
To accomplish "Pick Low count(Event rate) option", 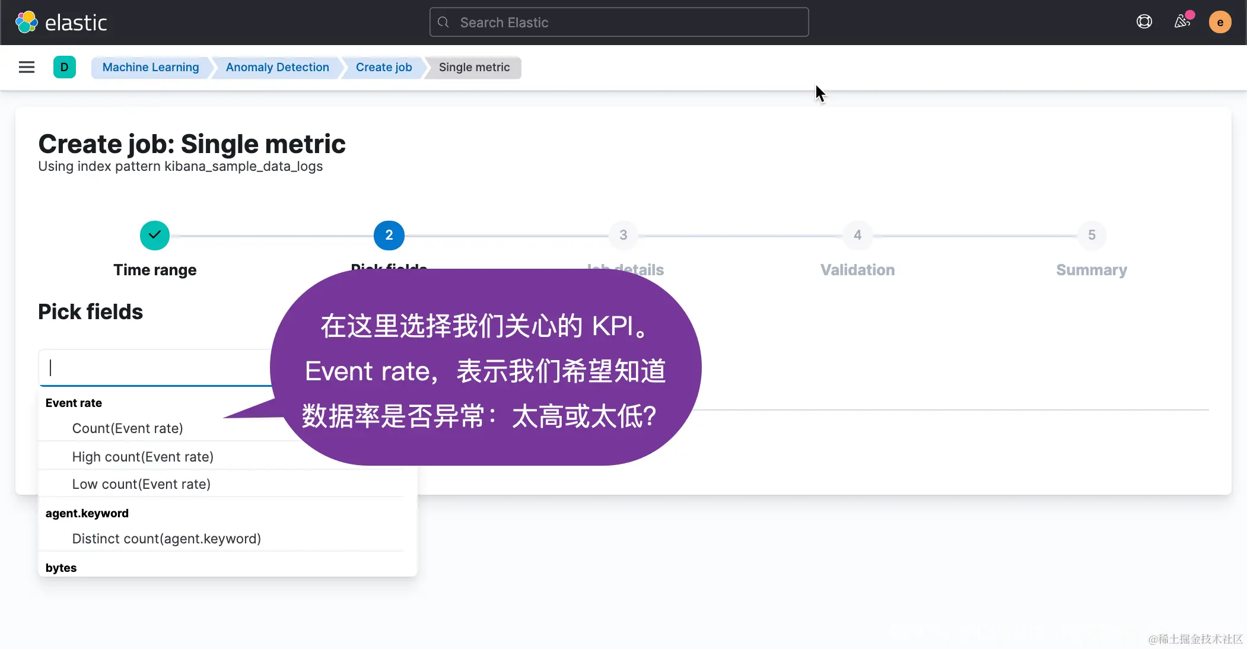I will point(141,484).
